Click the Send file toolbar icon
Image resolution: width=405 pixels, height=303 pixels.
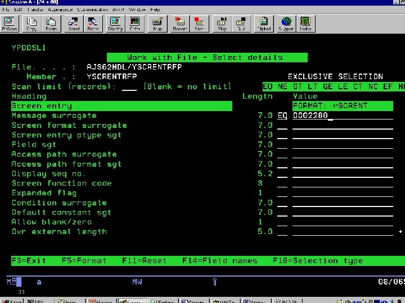[x=74, y=24]
